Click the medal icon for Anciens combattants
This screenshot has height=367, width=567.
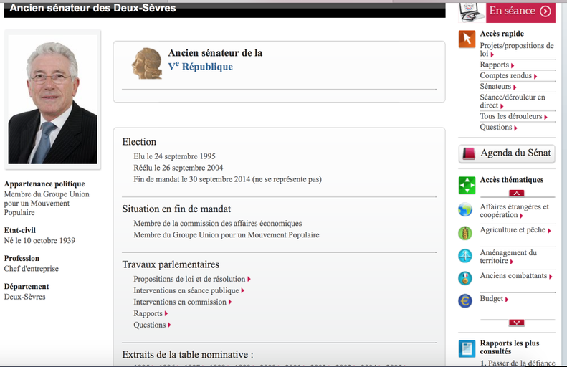pos(465,278)
